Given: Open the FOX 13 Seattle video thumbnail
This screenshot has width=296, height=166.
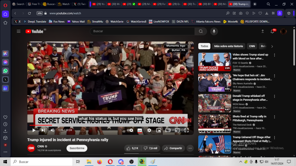Looking at the screenshot, I should coord(215,62).
